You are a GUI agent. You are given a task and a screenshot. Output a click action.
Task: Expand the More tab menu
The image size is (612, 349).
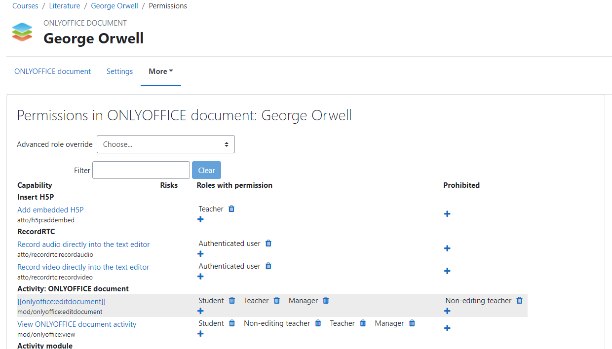point(161,71)
